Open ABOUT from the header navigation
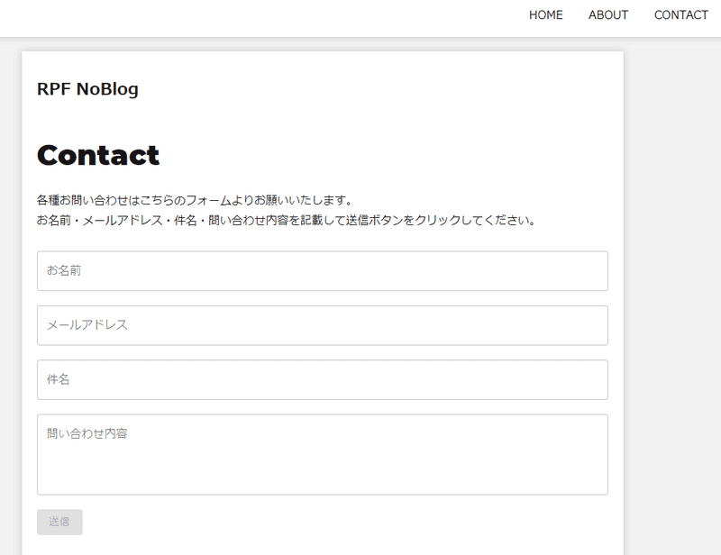 (x=608, y=14)
